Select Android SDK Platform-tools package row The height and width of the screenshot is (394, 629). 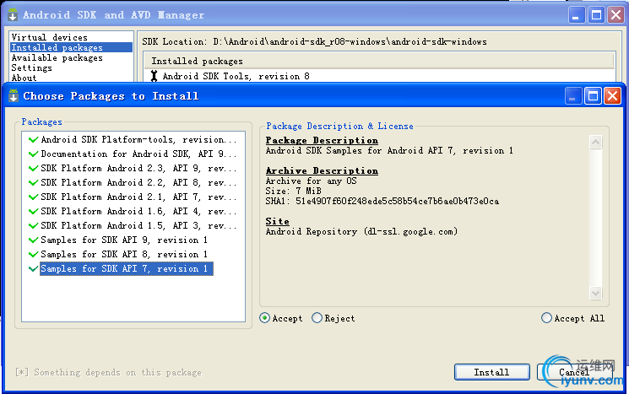point(138,139)
